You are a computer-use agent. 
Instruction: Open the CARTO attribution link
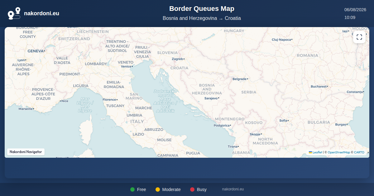[359, 152]
